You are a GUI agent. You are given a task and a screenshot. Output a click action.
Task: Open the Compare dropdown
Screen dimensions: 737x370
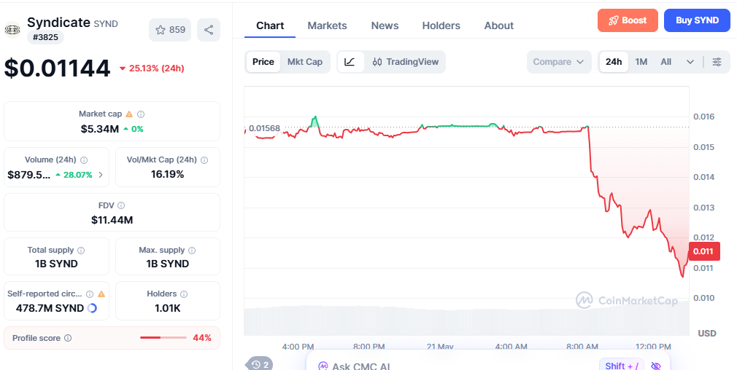(x=559, y=62)
